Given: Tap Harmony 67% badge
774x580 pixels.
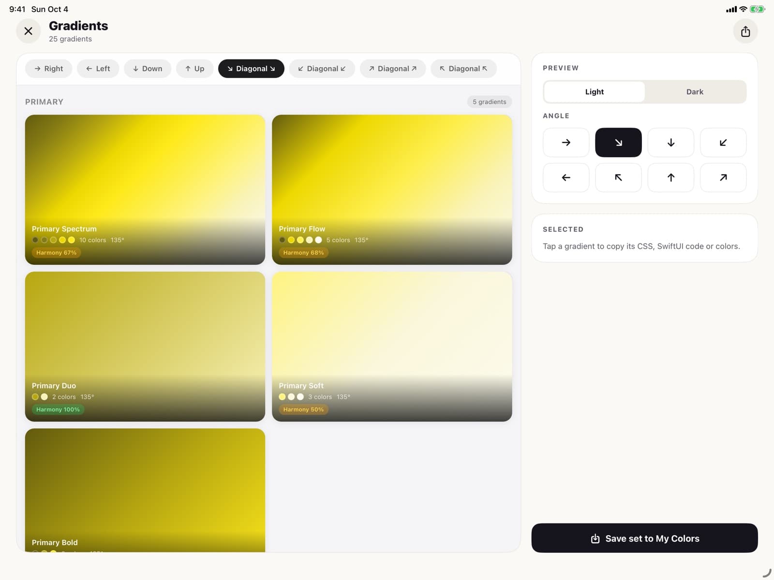Looking at the screenshot, I should coord(56,253).
